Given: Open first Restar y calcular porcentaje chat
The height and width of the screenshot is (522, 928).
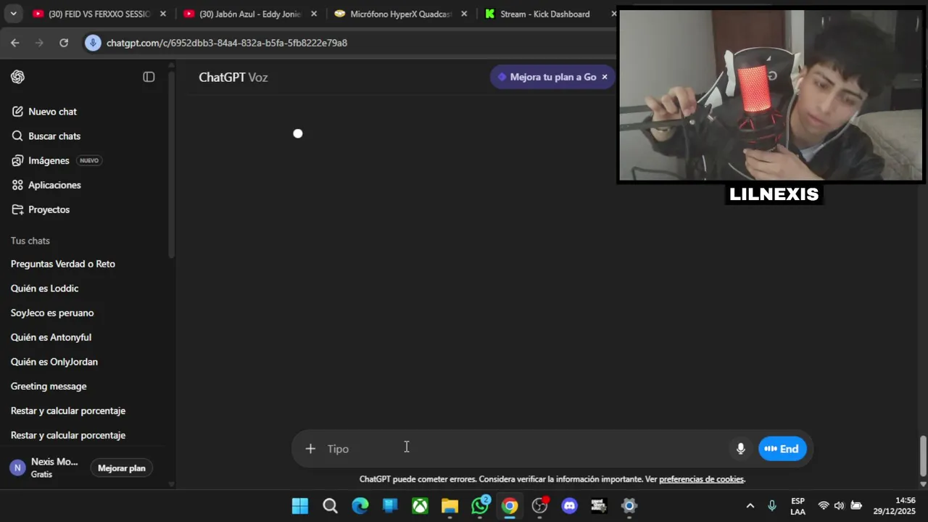Looking at the screenshot, I should click(68, 411).
